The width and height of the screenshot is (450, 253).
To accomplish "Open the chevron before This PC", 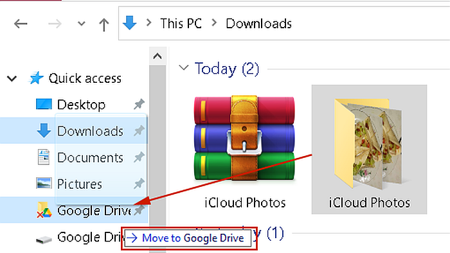I will pyautogui.click(x=148, y=22).
